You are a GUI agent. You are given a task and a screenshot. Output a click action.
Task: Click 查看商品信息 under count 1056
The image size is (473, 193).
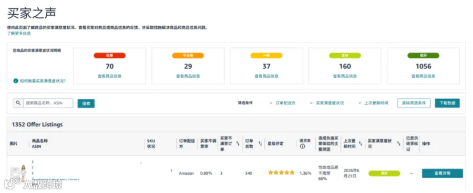(423, 76)
